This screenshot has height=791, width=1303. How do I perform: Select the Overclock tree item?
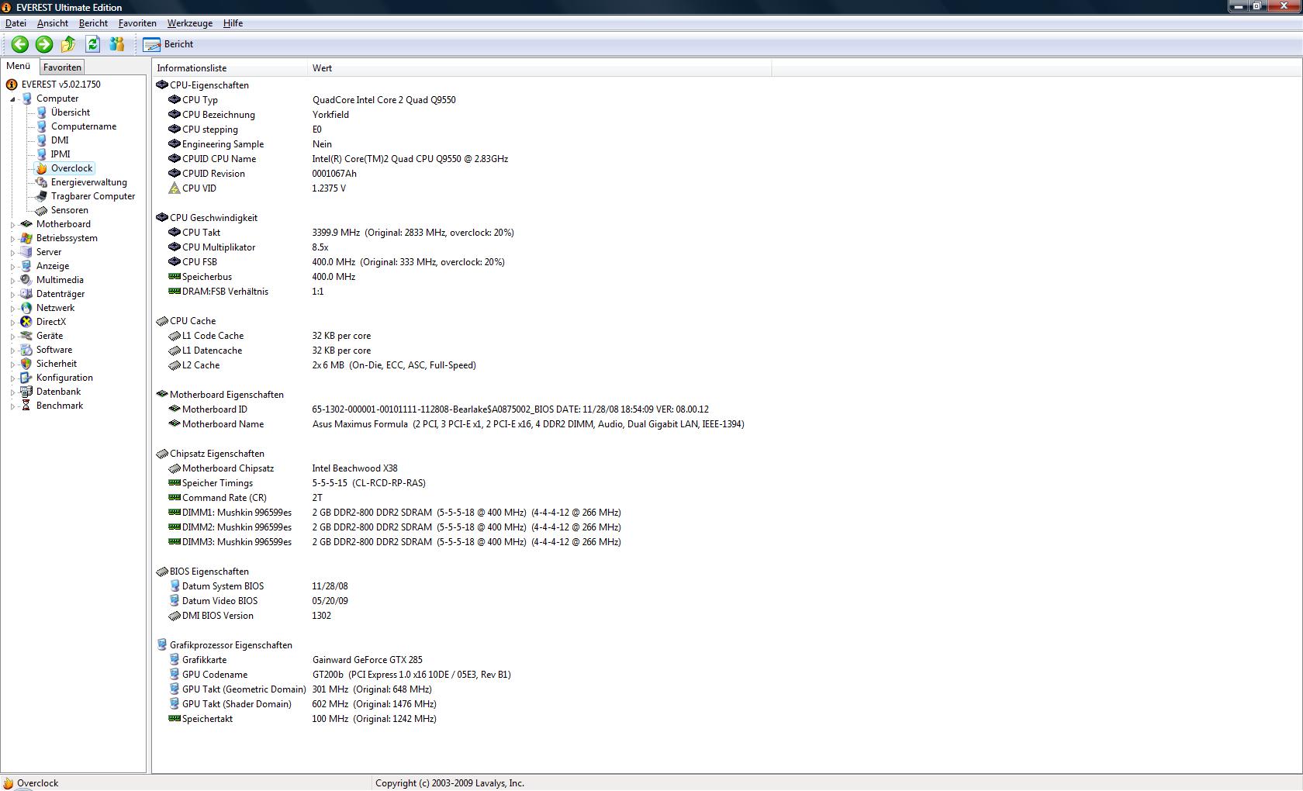[x=72, y=168]
